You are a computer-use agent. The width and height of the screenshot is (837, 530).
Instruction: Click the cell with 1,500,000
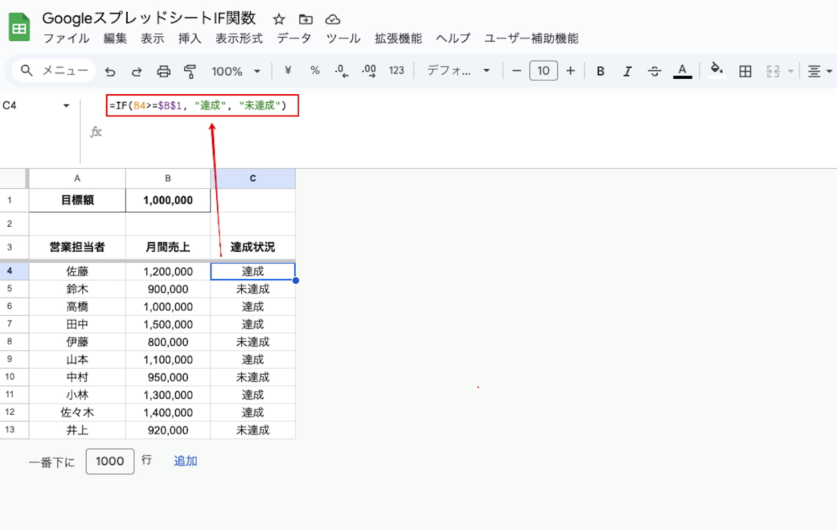pyautogui.click(x=168, y=324)
